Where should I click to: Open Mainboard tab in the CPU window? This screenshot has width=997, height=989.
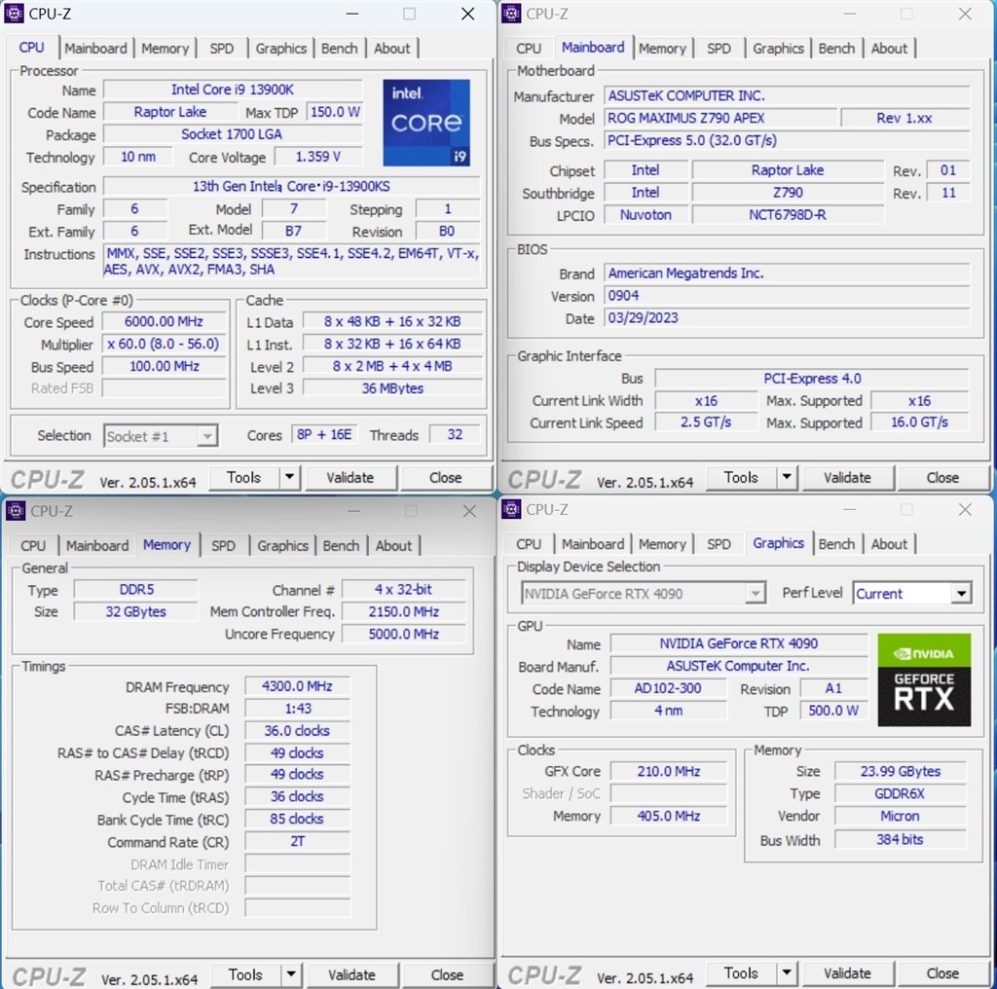tap(95, 49)
